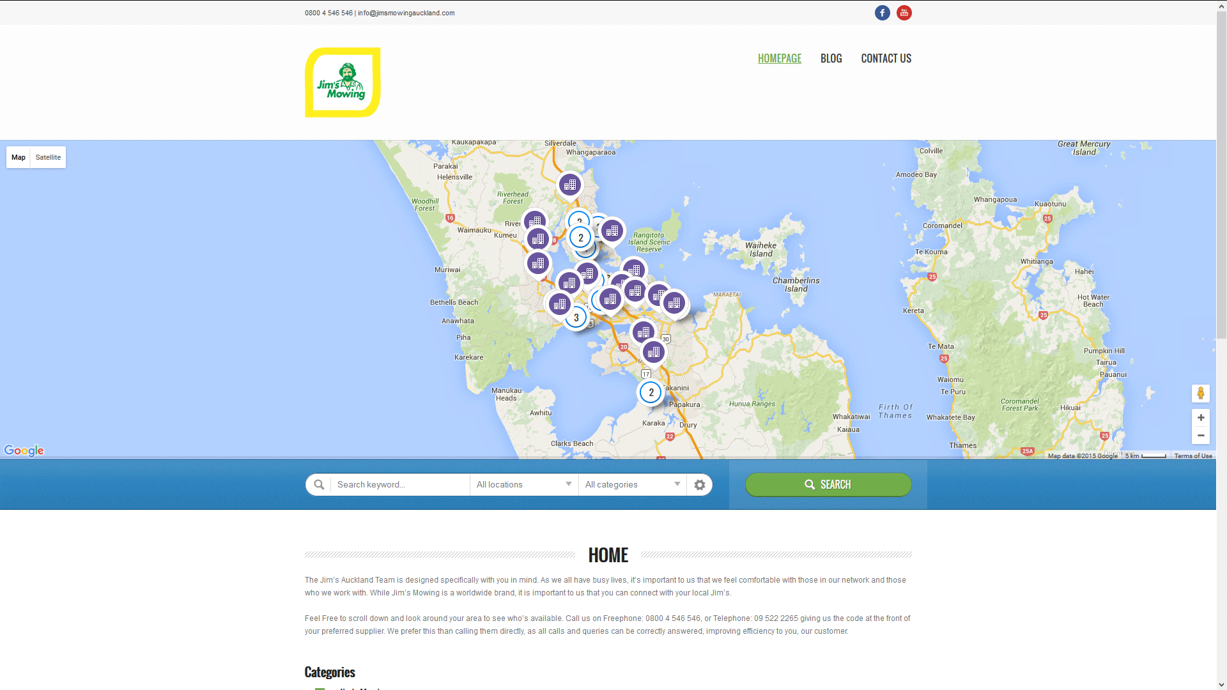Click the 0800 4 546 546 phone number
The width and height of the screenshot is (1227, 690).
point(328,13)
